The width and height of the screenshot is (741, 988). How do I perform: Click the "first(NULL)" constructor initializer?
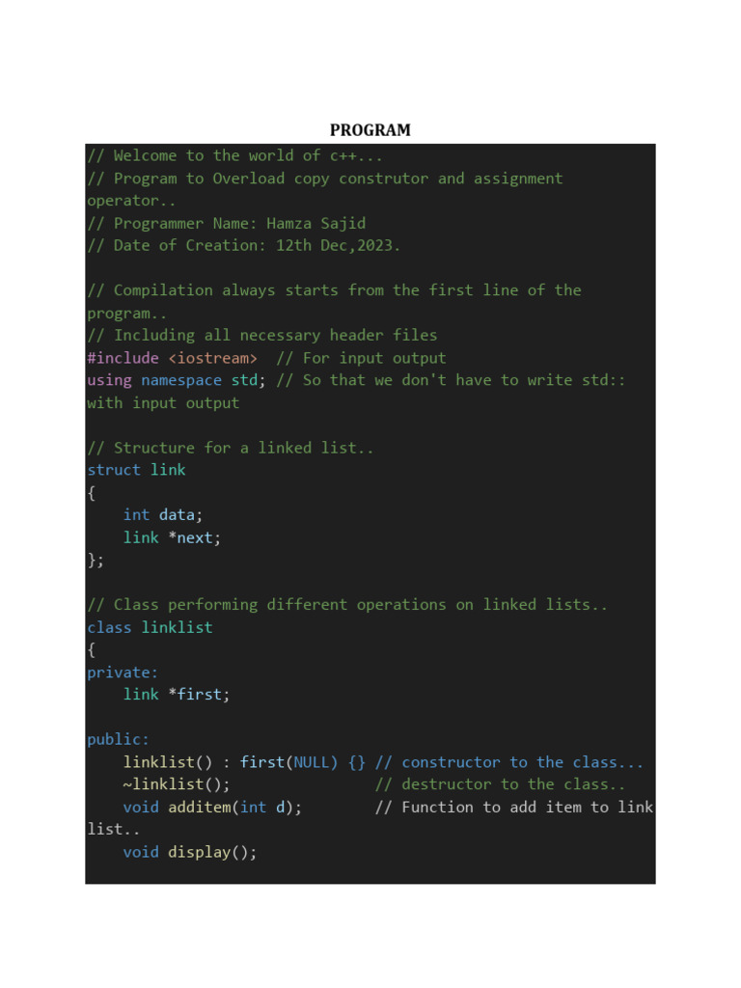(288, 762)
